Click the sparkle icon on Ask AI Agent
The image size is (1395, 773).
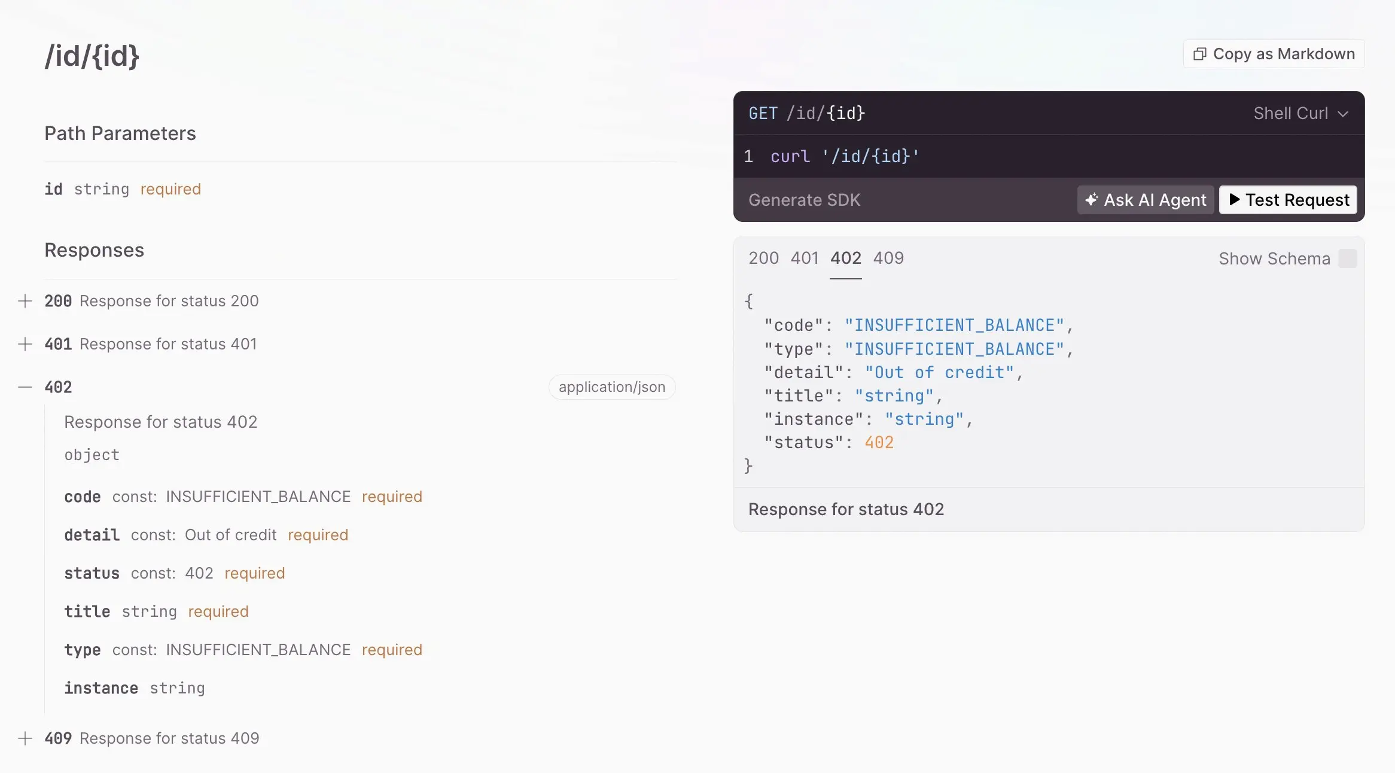tap(1092, 200)
